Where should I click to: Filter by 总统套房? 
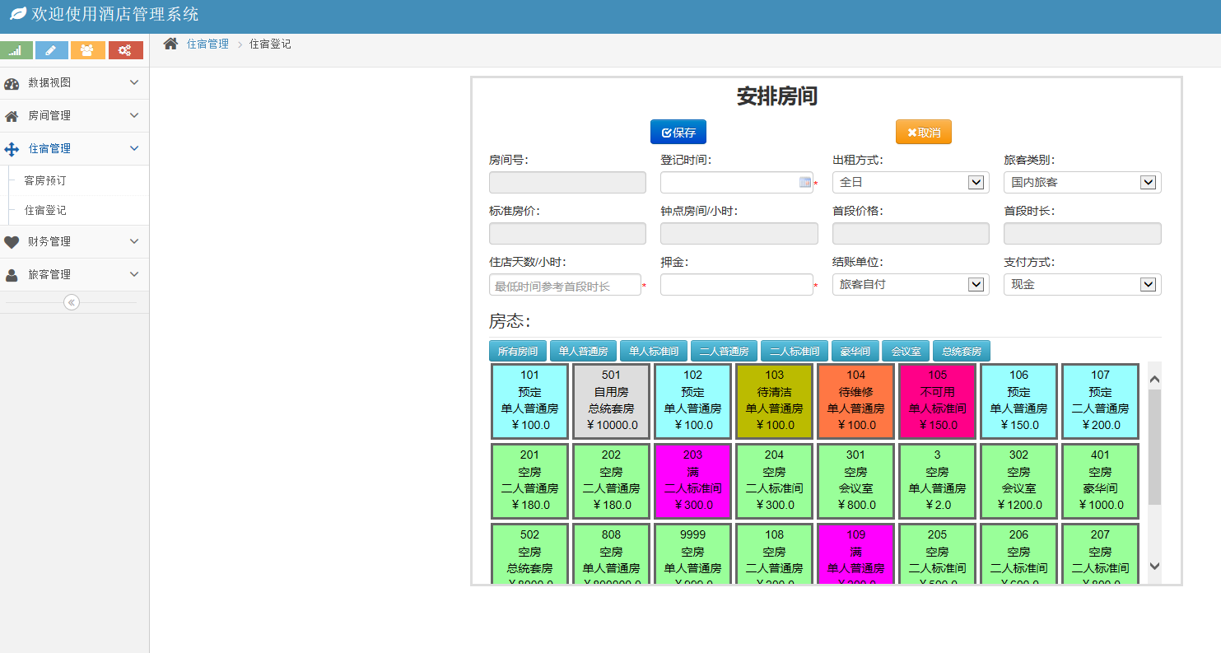point(962,351)
